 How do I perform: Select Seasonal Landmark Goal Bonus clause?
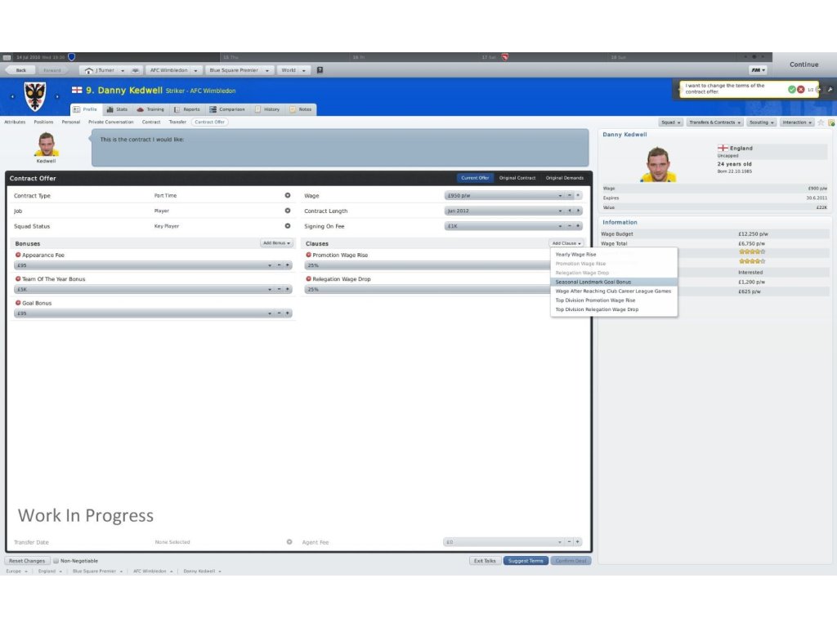(614, 282)
